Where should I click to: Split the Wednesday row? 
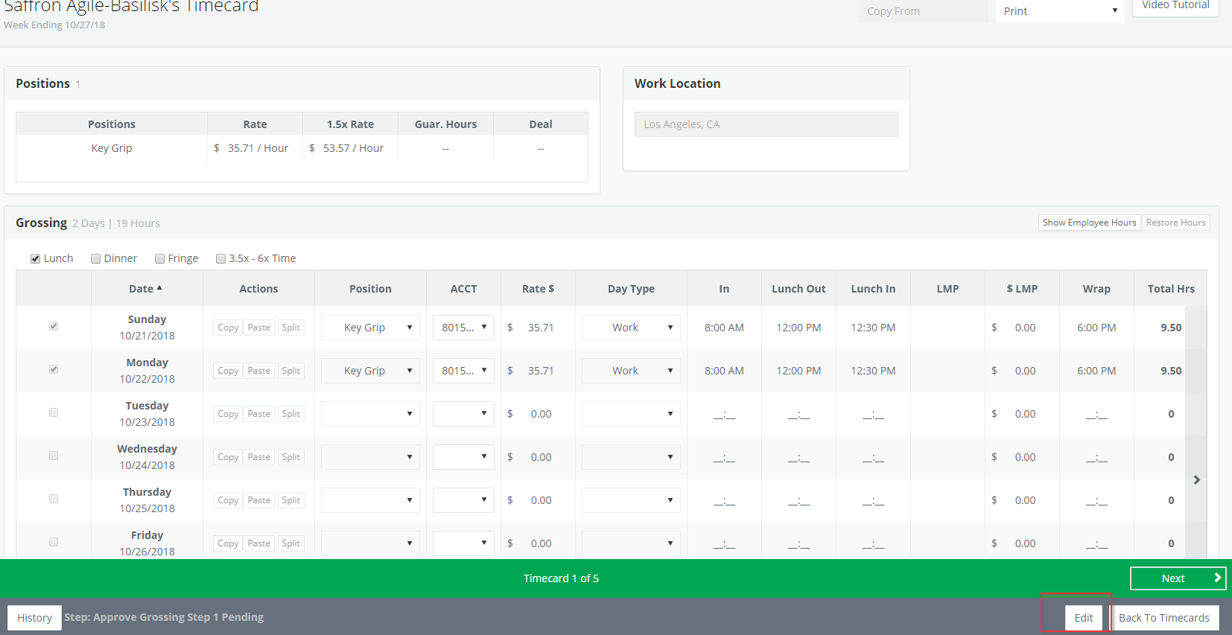pyautogui.click(x=290, y=457)
